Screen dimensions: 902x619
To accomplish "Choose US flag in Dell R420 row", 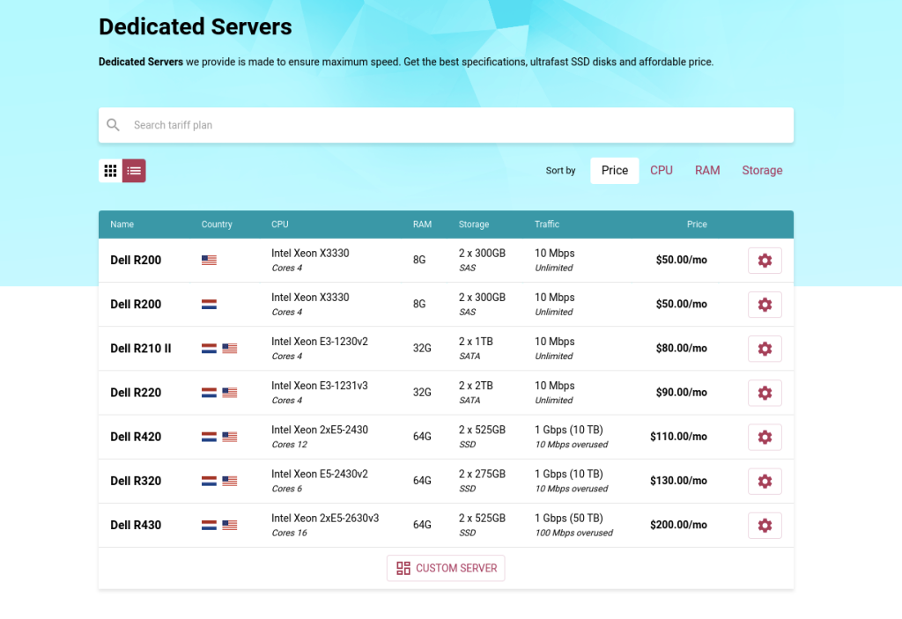I will click(230, 438).
